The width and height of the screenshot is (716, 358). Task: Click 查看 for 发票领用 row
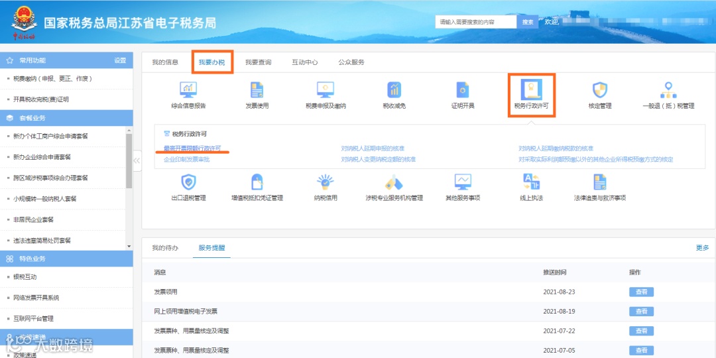pyautogui.click(x=641, y=292)
